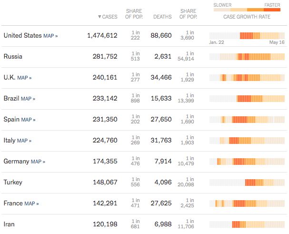Click Italy deaths value 31,763
The image size is (289, 234).
click(161, 141)
